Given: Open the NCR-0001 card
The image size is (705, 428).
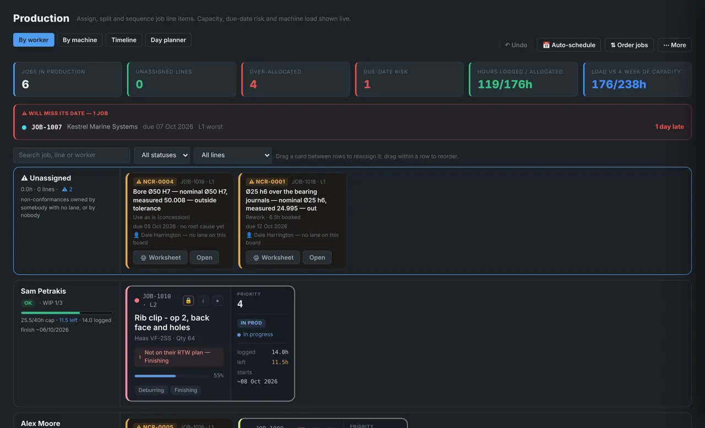Looking at the screenshot, I should [317, 257].
